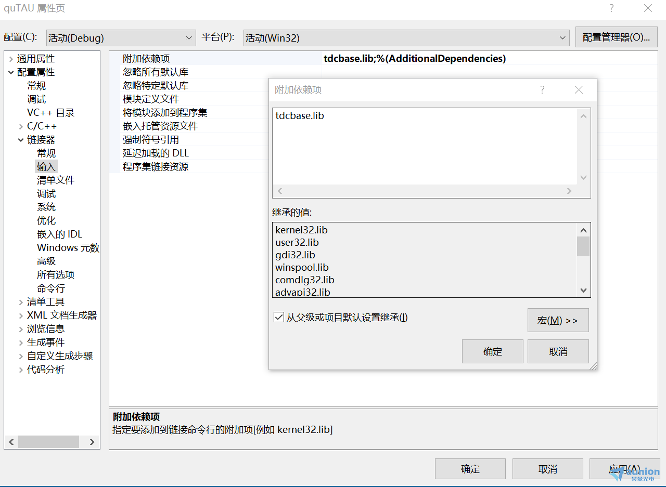Select VC++ 目录 tree item

click(51, 113)
